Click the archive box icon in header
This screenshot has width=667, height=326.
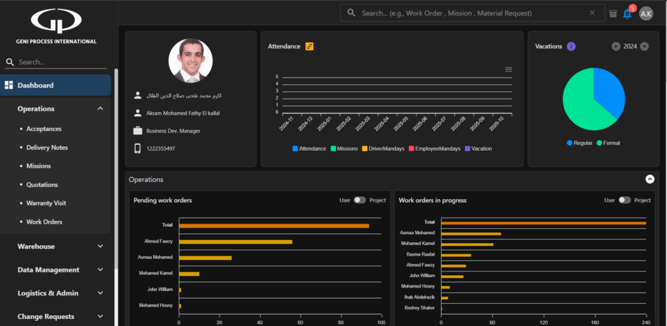(x=612, y=13)
